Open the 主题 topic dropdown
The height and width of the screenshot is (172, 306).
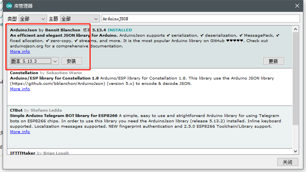pos(80,19)
